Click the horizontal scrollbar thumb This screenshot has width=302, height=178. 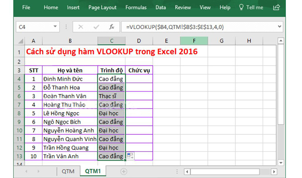[225, 172]
